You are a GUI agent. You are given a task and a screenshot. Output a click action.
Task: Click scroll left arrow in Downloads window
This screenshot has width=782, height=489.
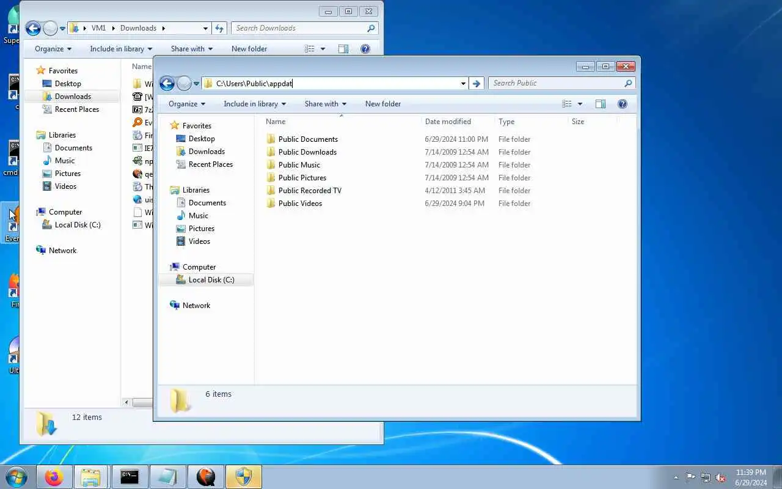click(127, 402)
